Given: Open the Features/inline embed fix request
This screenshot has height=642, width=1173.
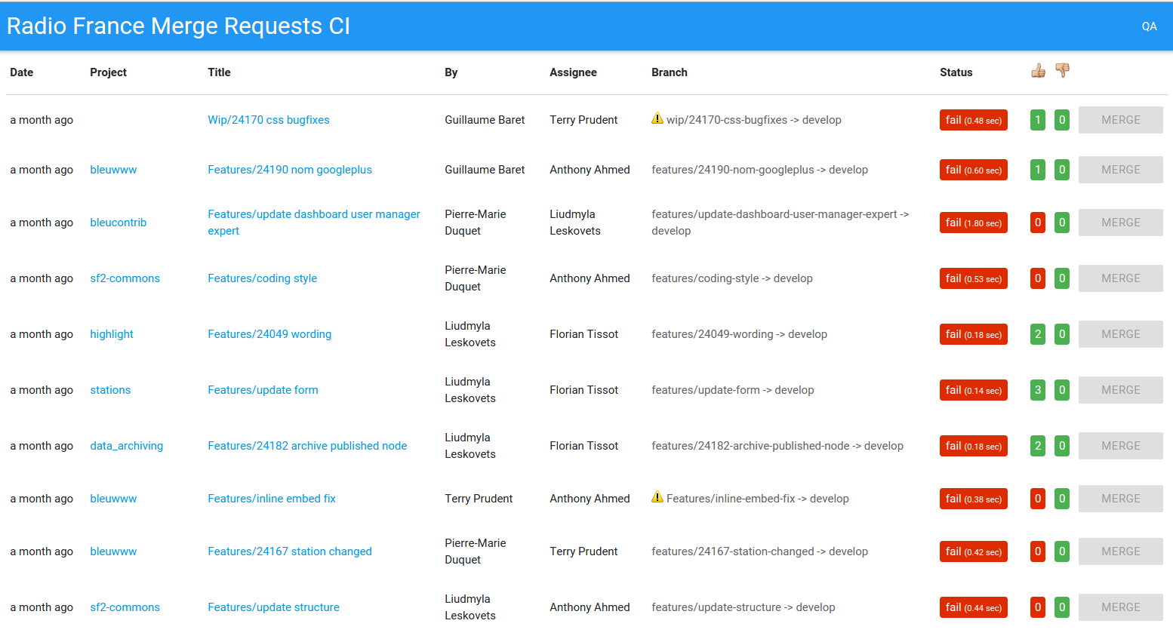Looking at the screenshot, I should [x=272, y=499].
